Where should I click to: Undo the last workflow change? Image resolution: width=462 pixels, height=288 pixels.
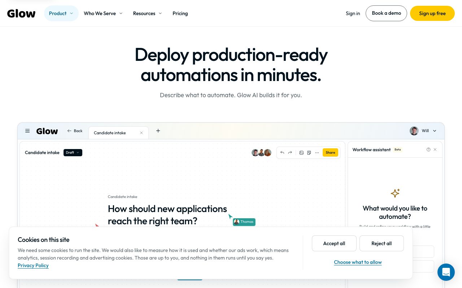tap(282, 153)
